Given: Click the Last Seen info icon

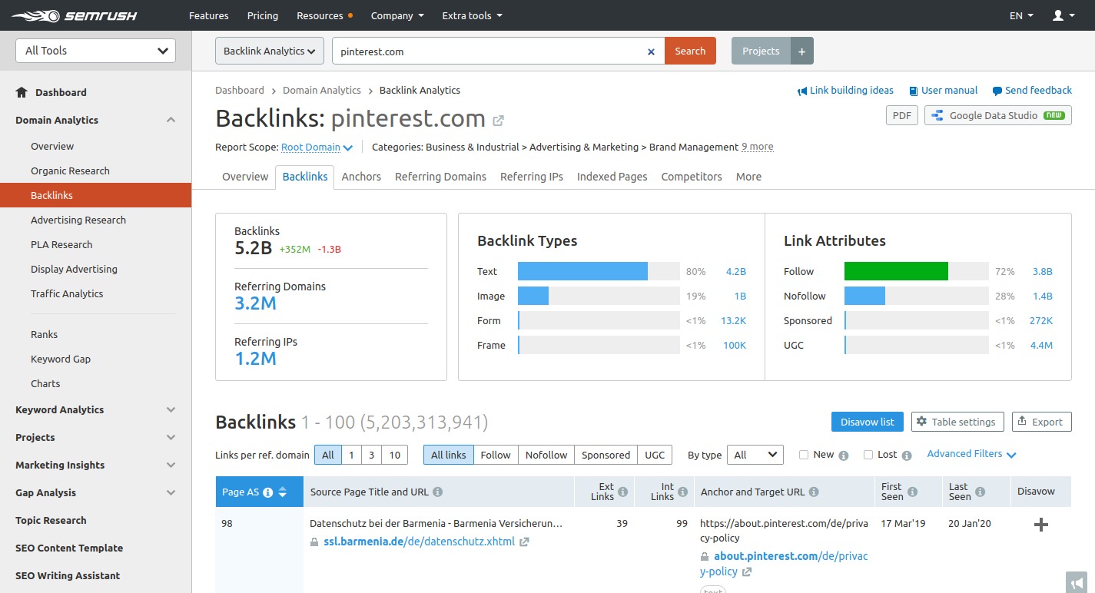Looking at the screenshot, I should click(x=980, y=492).
